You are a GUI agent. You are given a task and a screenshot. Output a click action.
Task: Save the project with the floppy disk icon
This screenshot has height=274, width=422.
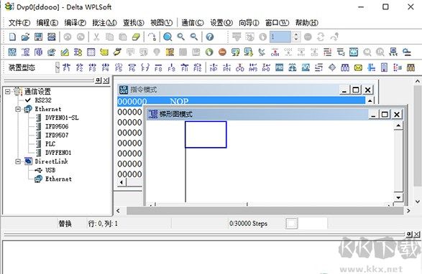pyautogui.click(x=39, y=37)
